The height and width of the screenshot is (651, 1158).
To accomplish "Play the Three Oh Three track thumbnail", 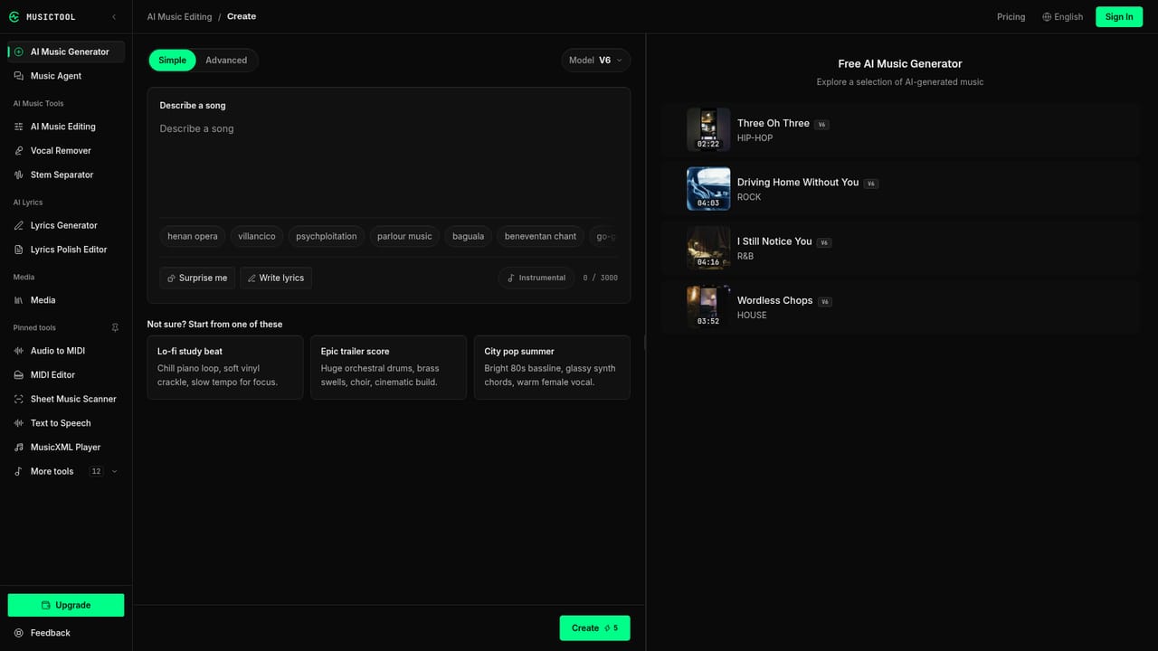I will pyautogui.click(x=708, y=129).
